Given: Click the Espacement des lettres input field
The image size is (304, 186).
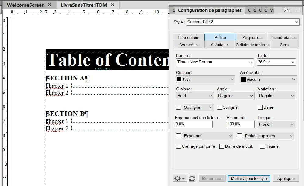Looking at the screenshot, I should coord(194,124).
